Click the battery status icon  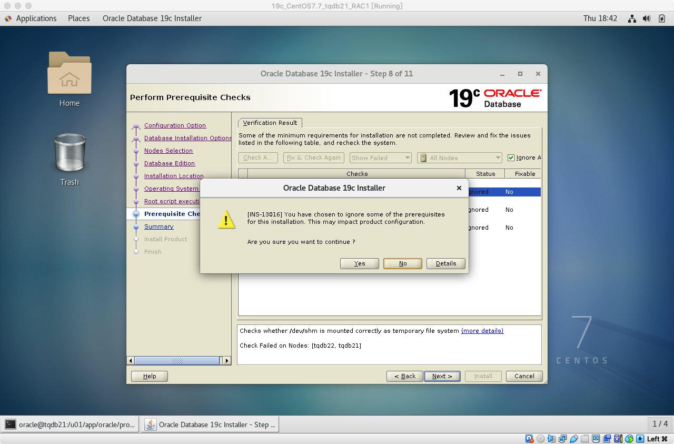662,18
